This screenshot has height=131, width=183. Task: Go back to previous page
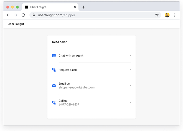[x=8, y=15]
